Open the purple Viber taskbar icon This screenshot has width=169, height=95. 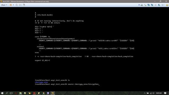tap(48, 93)
